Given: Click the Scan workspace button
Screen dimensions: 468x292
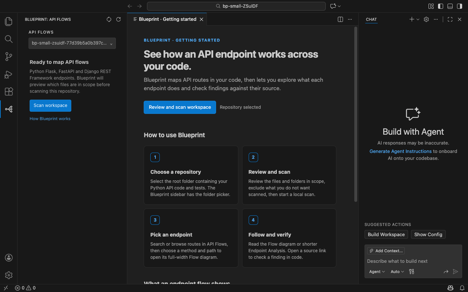Looking at the screenshot, I should [50, 105].
